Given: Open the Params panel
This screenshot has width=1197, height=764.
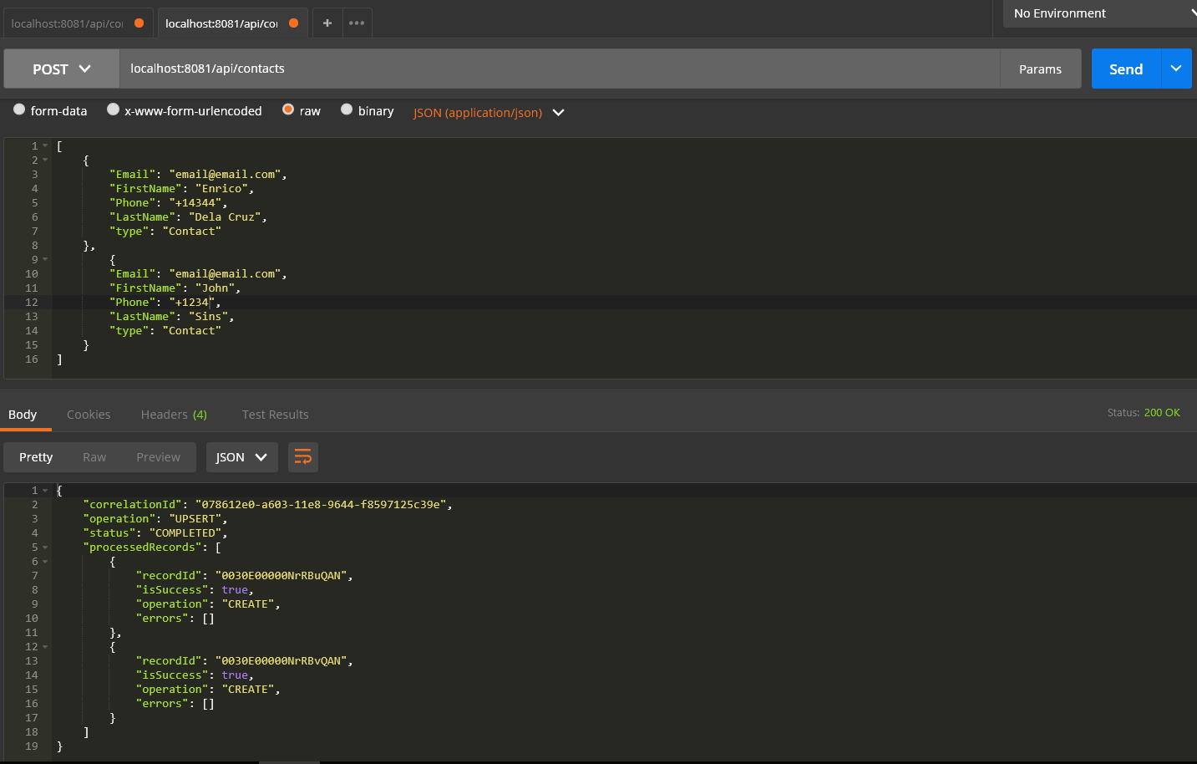Looking at the screenshot, I should (x=1040, y=69).
